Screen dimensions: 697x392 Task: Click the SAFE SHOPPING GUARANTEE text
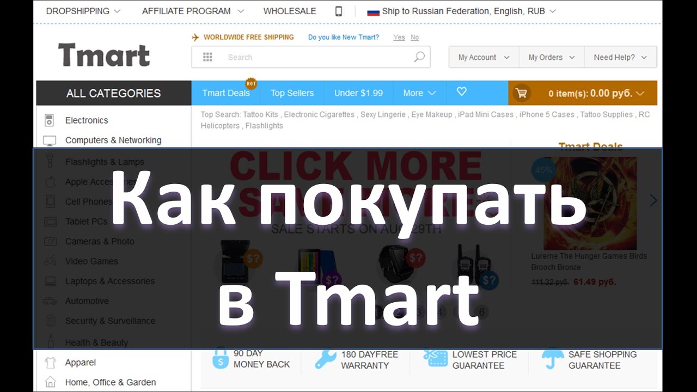[x=603, y=359]
